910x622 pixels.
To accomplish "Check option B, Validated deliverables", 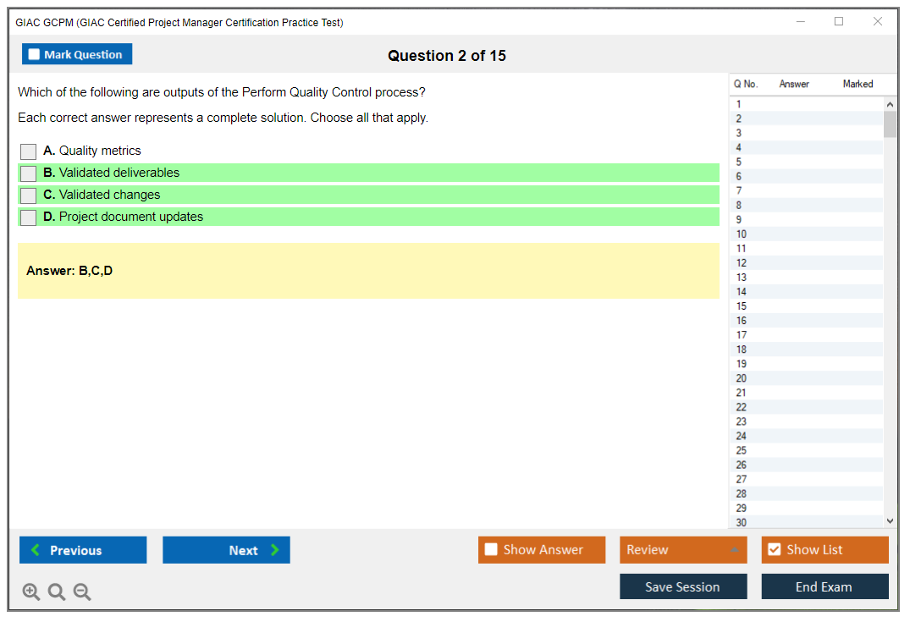I will click(28, 173).
